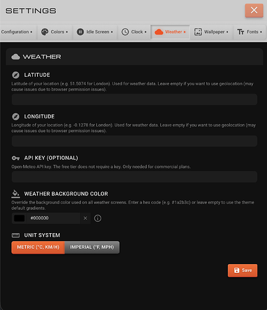Switch to the Clock tab
Image resolution: width=267 pixels, height=310 pixels.
pos(134,32)
